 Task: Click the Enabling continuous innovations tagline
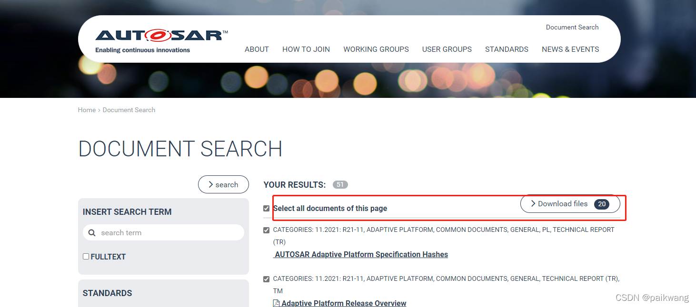tap(142, 50)
